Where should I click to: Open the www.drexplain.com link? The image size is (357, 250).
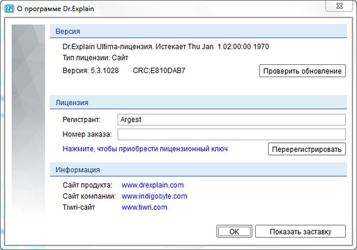tap(153, 185)
